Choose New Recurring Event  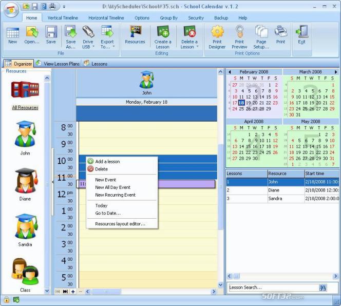pyautogui.click(x=122, y=195)
